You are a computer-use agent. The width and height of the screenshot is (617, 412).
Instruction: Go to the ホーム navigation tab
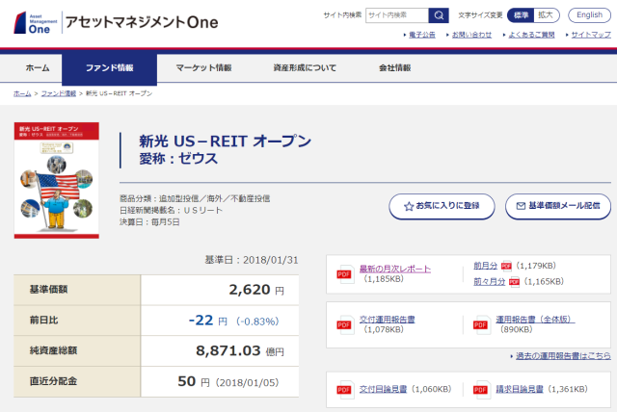(x=38, y=68)
